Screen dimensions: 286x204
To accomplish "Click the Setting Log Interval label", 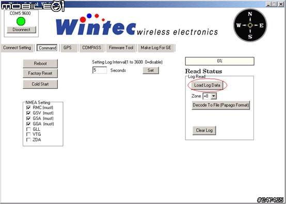I will tap(128, 62).
